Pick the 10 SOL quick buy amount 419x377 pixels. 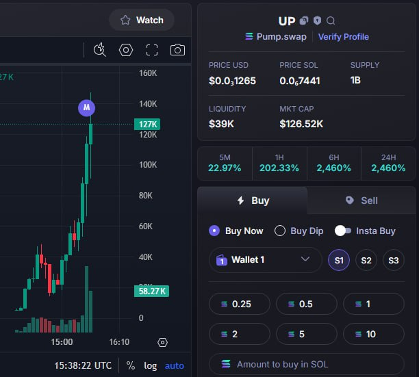click(374, 334)
